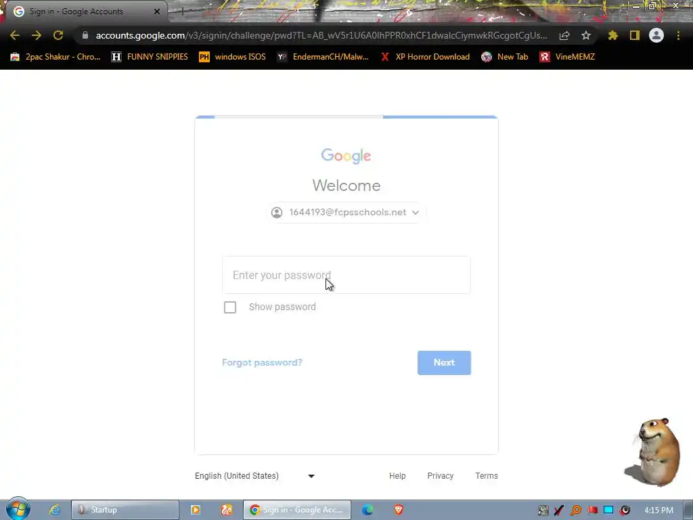Open the English (United States) language dropdown
The height and width of the screenshot is (520, 693).
[x=255, y=476]
